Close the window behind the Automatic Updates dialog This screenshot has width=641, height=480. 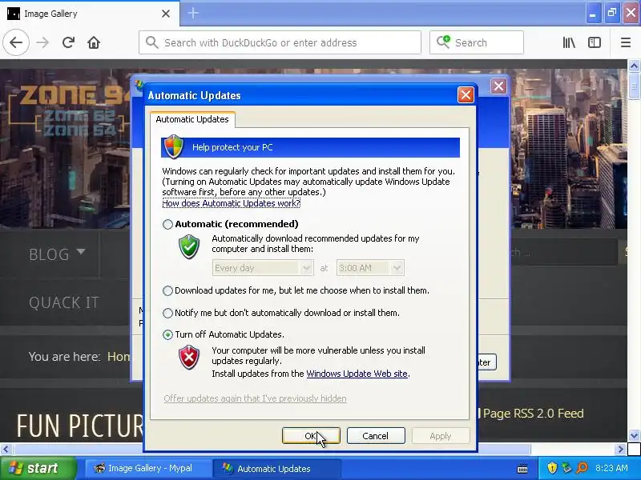[498, 86]
